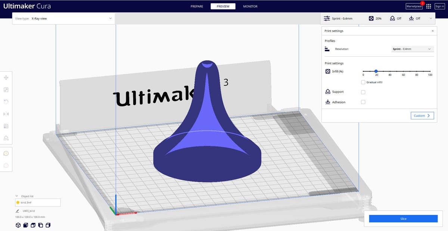Click the UM3_bird job name text
This screenshot has width=448, height=231.
pyautogui.click(x=29, y=211)
